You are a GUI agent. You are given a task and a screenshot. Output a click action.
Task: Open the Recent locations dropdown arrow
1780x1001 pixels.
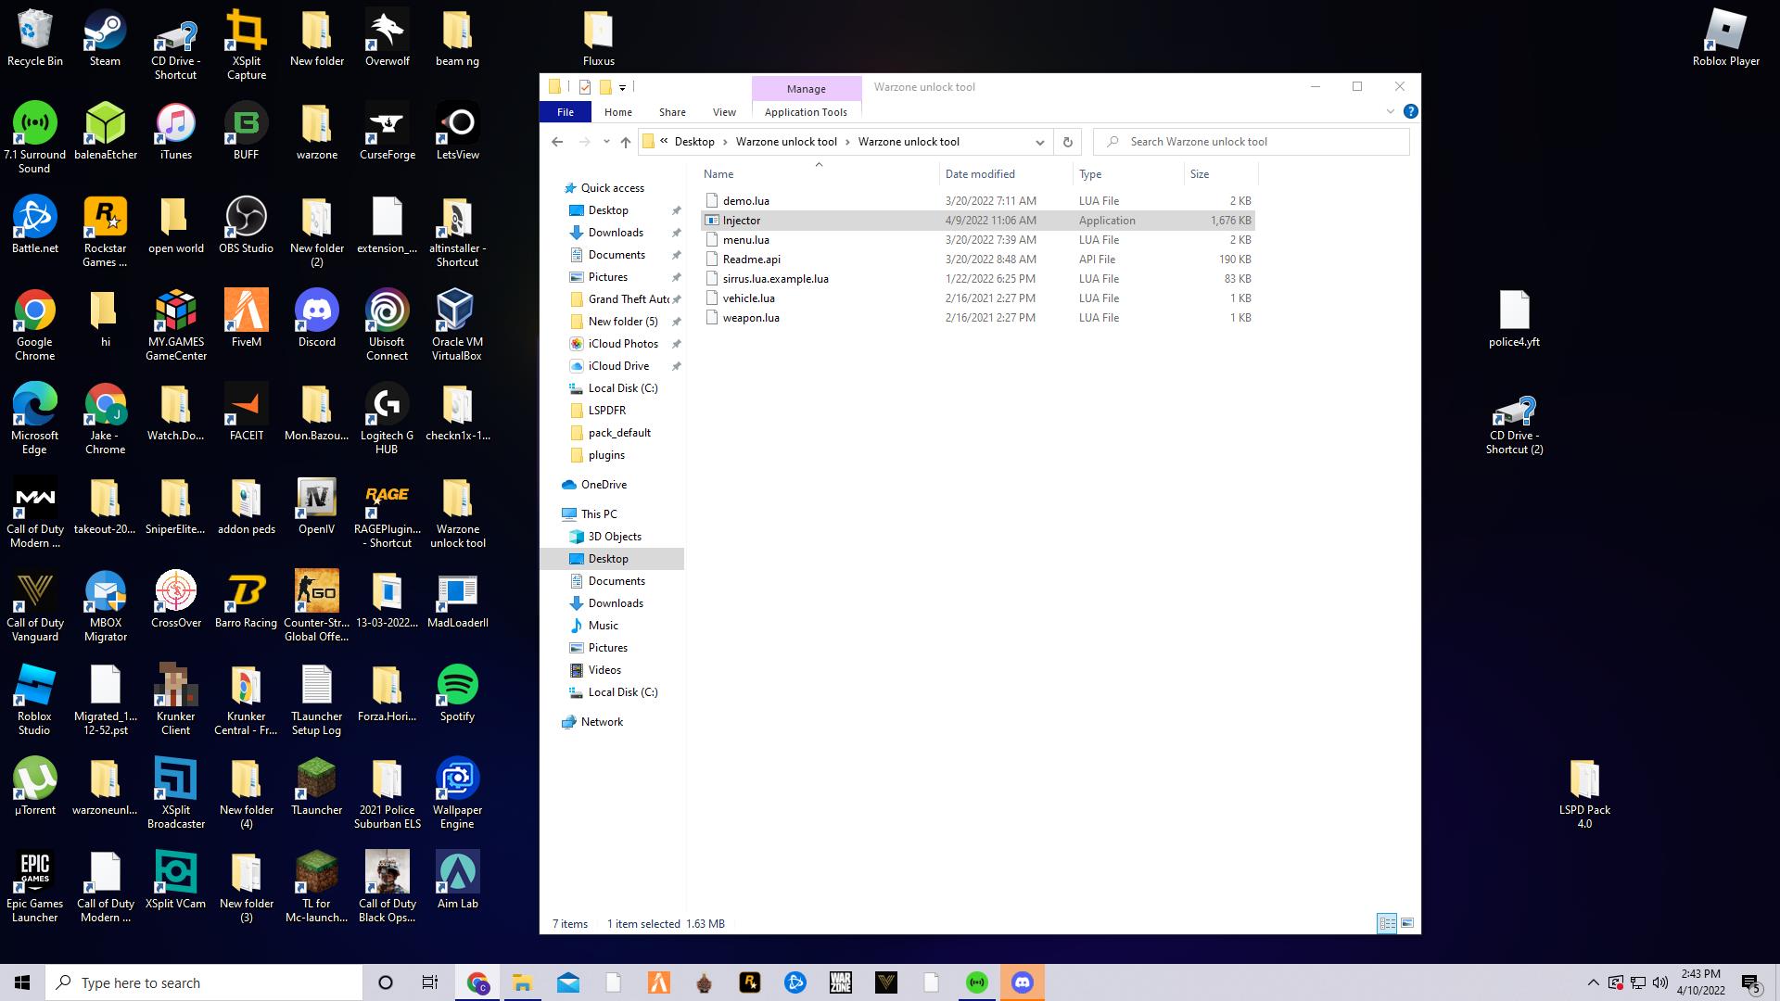point(606,142)
